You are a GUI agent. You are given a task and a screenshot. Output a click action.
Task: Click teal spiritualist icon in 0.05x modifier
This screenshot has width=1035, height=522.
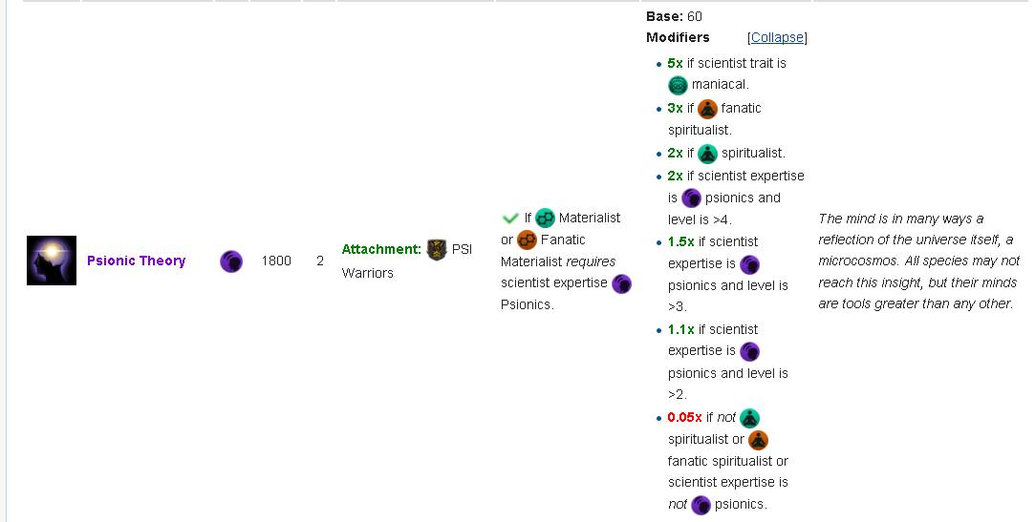750,418
